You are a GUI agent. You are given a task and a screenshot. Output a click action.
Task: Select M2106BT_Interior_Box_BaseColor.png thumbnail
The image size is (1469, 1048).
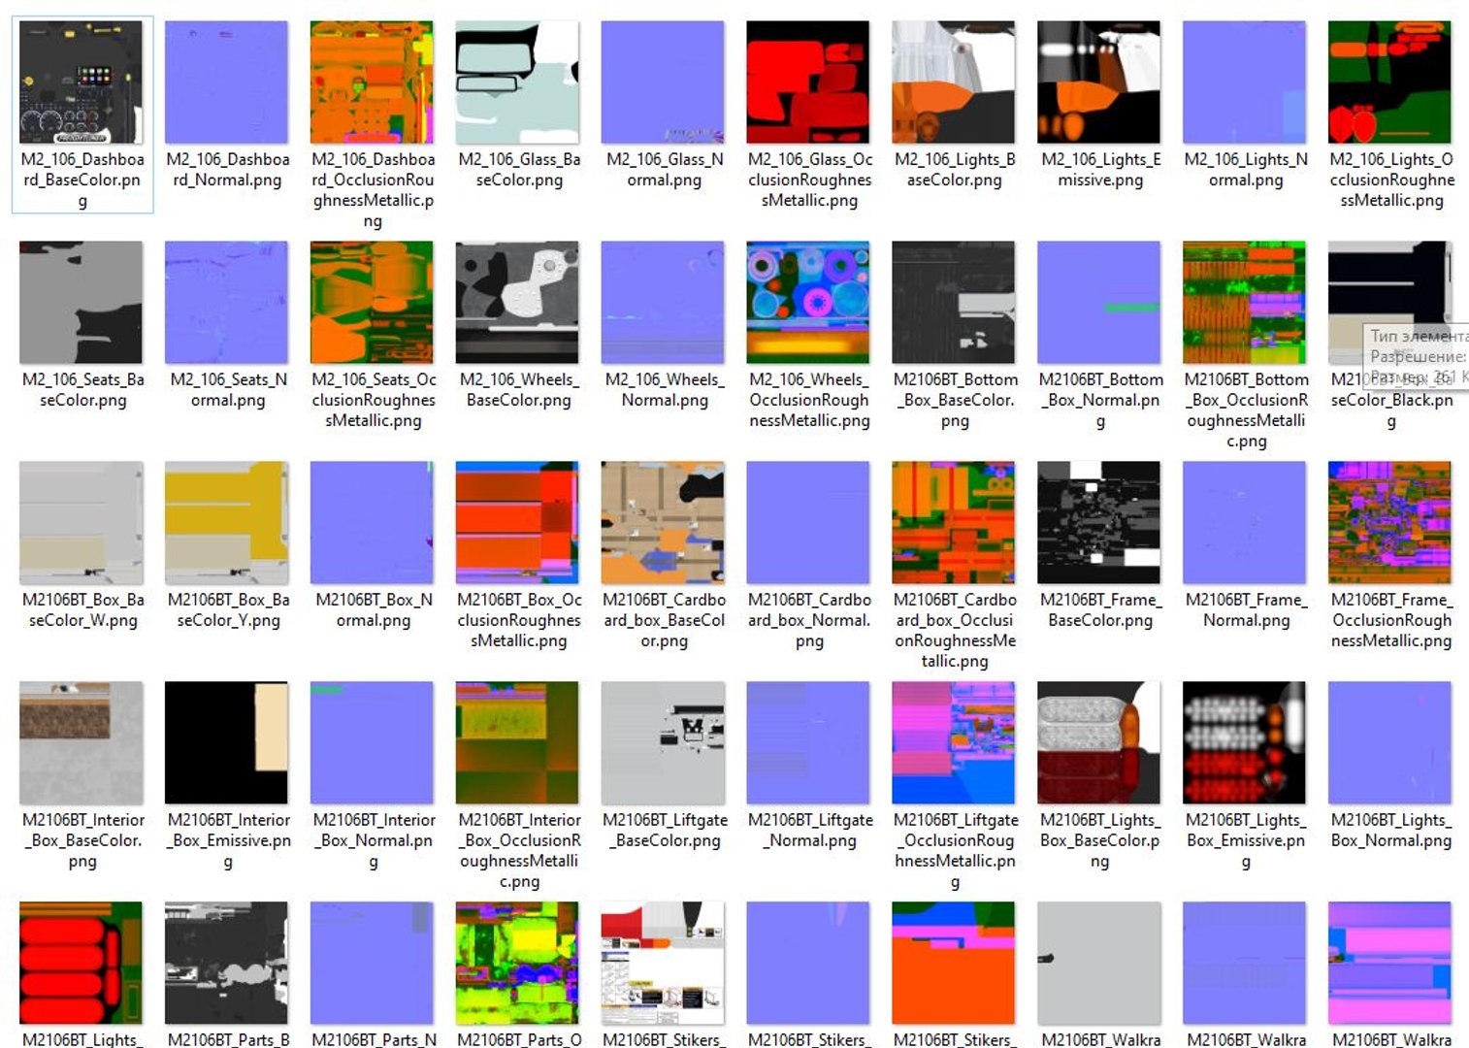[x=82, y=743]
